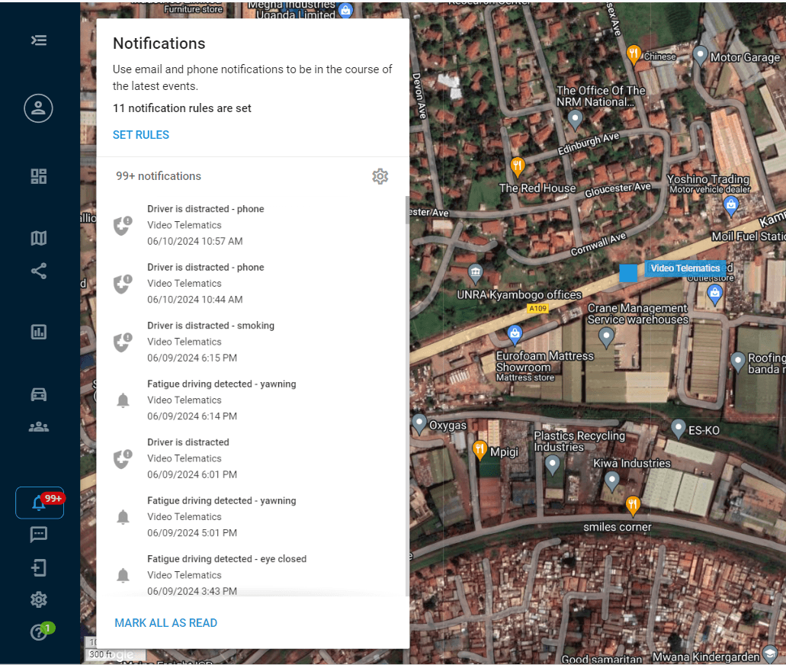Click the A109 road label

coord(538,308)
